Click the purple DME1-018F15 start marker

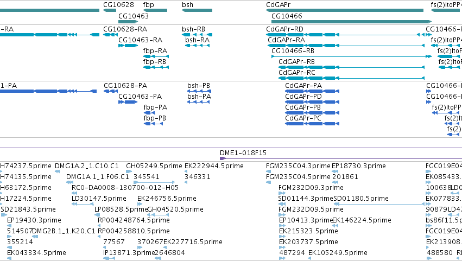pyautogui.click(x=223, y=159)
